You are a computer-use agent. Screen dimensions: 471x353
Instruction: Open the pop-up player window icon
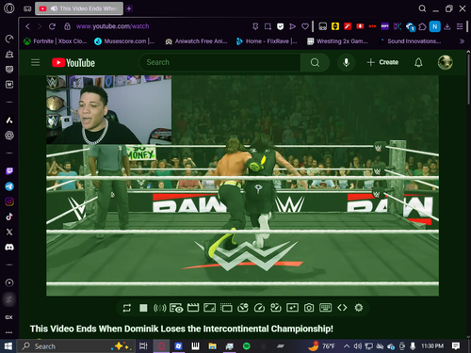pos(226,308)
